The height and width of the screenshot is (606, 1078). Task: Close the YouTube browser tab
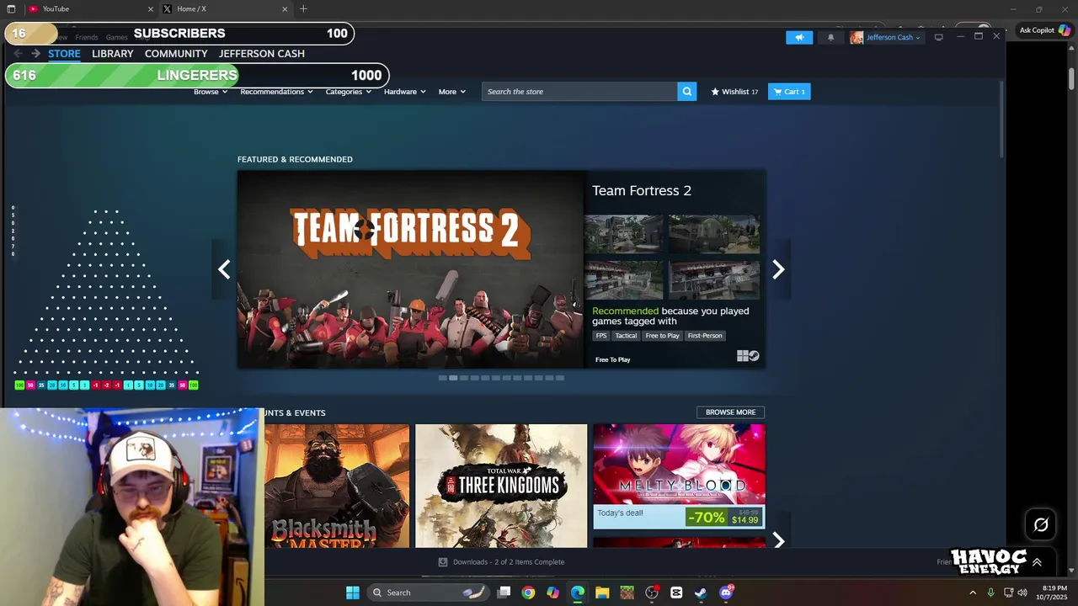coord(151,9)
